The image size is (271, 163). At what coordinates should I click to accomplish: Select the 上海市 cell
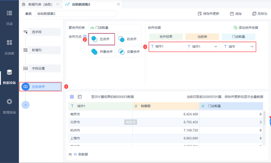tap(101, 138)
